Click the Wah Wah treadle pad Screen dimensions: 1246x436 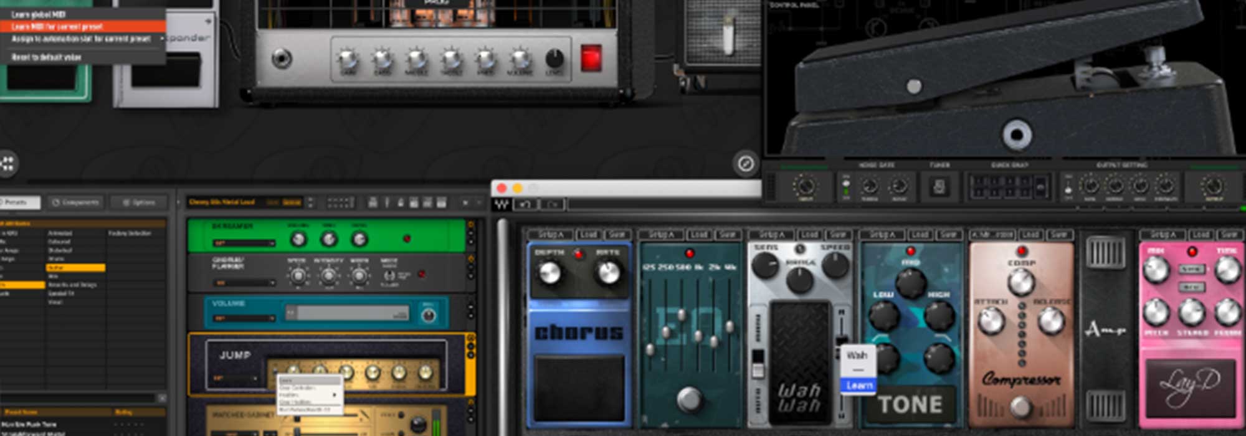point(800,363)
